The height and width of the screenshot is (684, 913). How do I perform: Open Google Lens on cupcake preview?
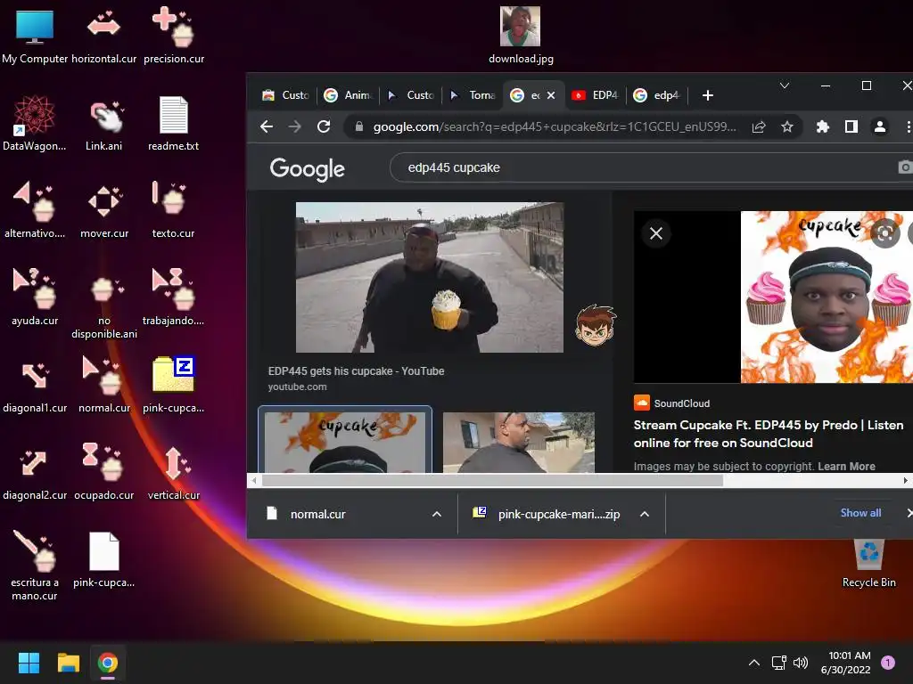[885, 234]
